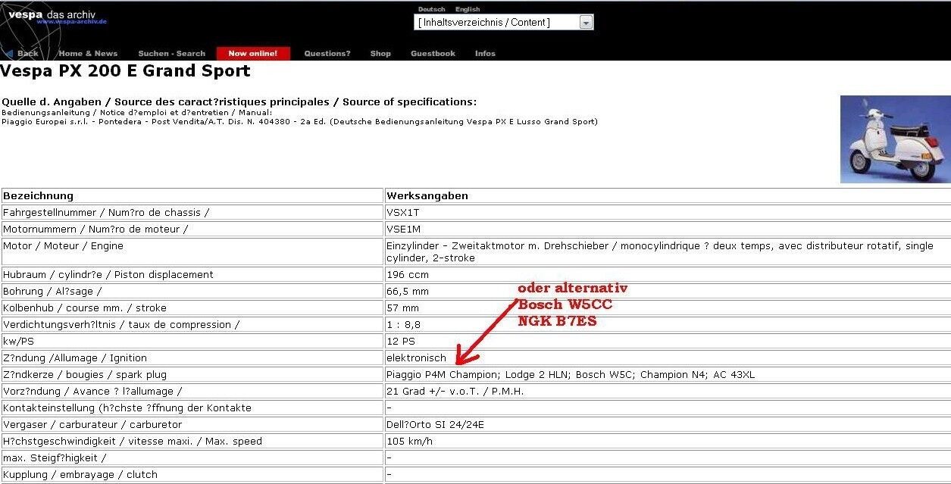Visit the Guestbook page

433,54
